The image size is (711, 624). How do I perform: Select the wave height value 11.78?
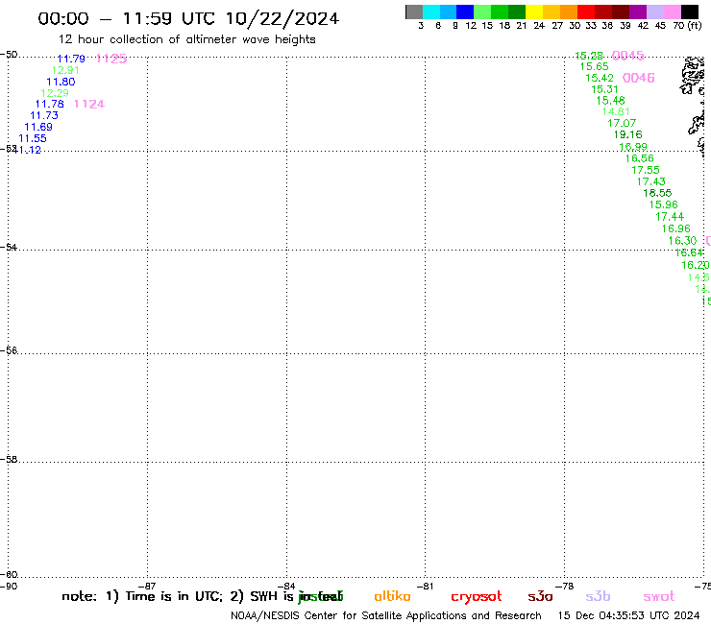point(49,105)
